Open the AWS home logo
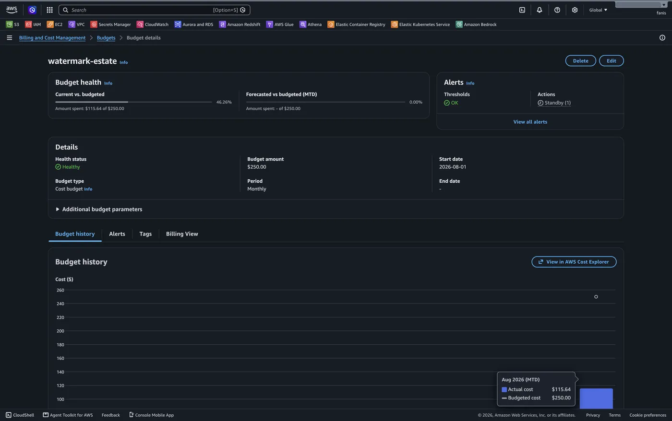 (x=12, y=10)
